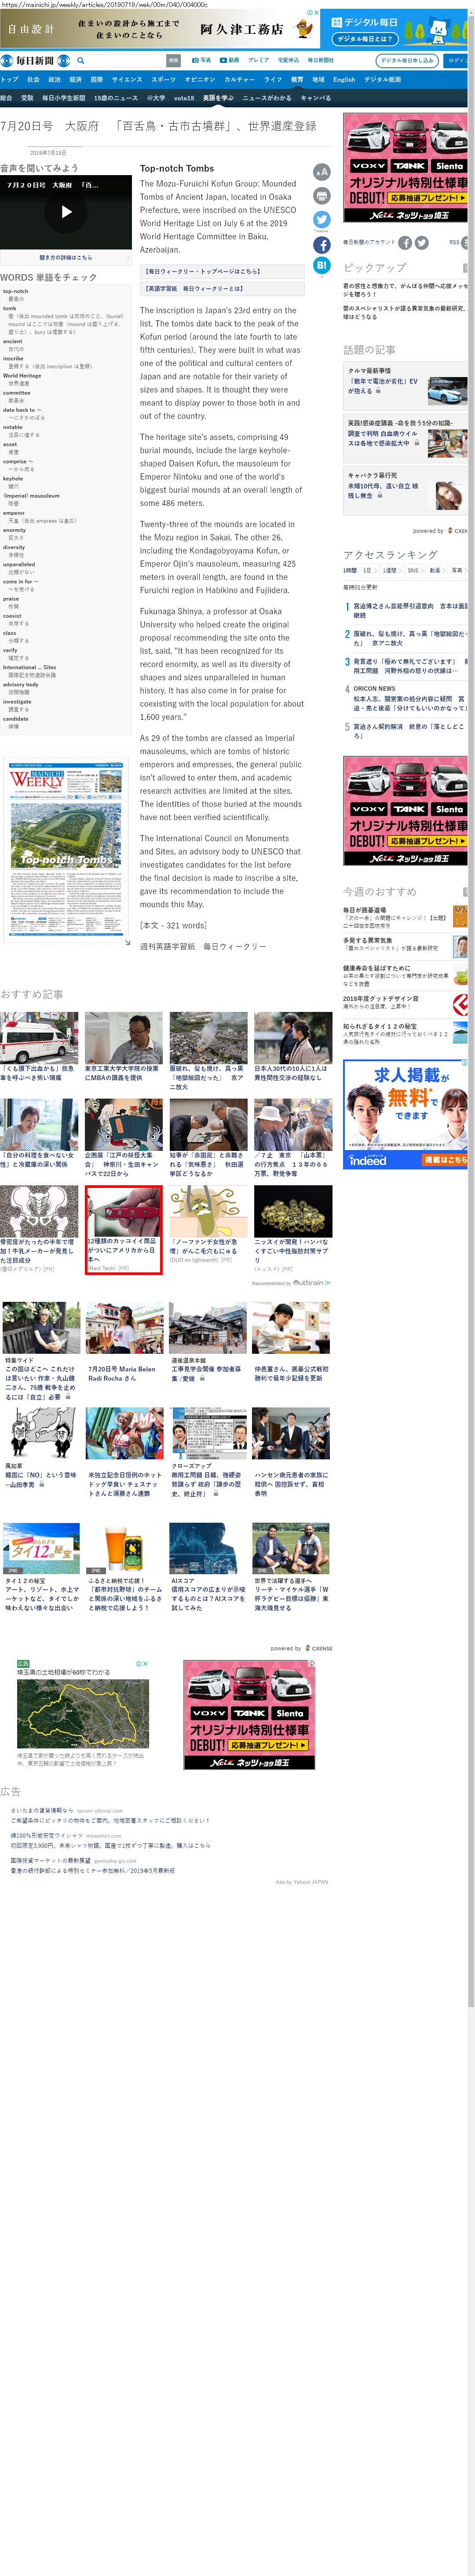Close the map ad with x icon
Viewport: 475px width, 2576px height.
coord(145,1664)
